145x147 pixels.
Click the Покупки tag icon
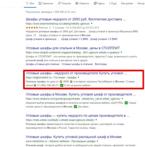tap(59, 3)
